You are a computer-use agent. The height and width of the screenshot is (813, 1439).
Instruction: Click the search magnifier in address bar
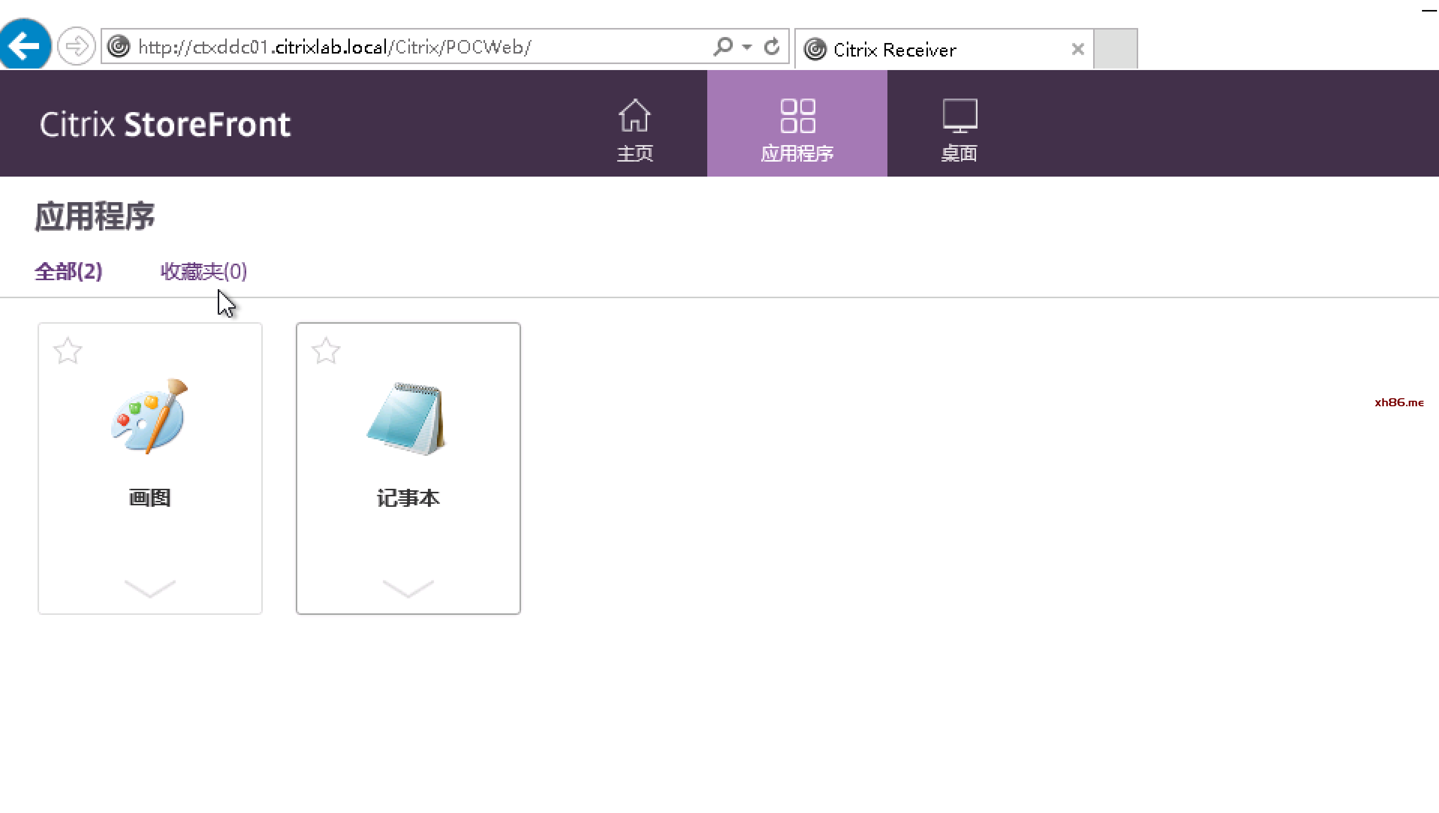(723, 47)
